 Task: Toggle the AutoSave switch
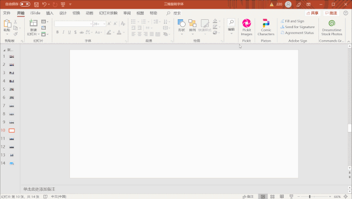coord(25,4)
